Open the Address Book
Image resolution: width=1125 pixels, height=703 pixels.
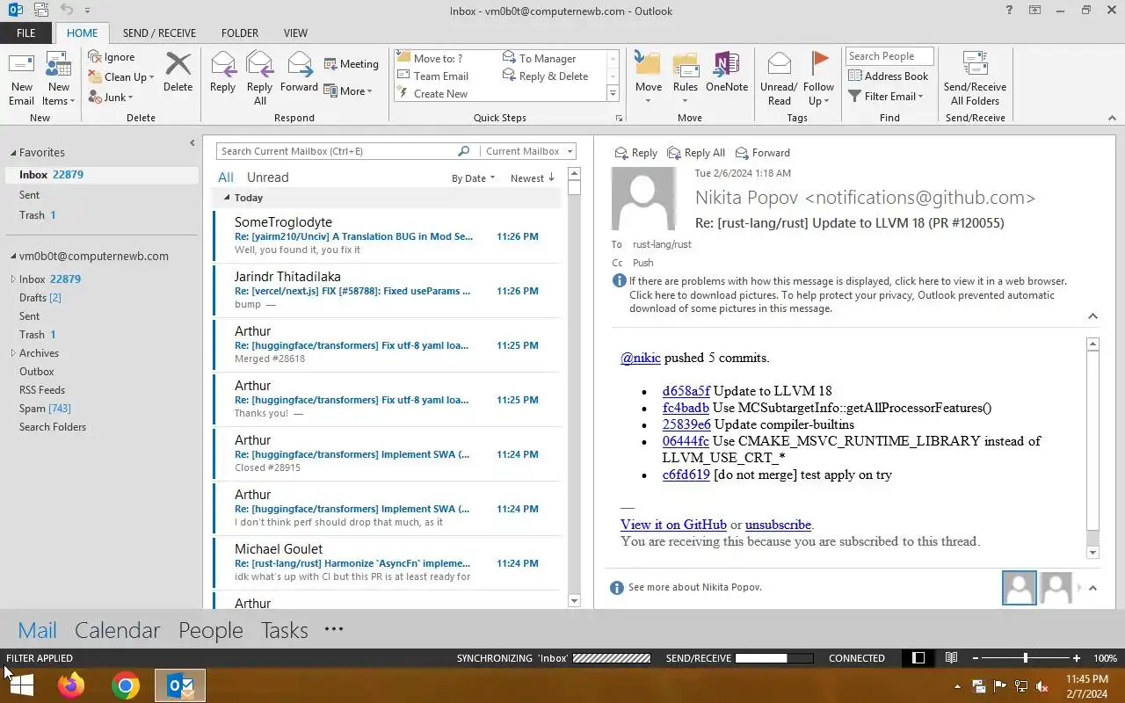point(888,76)
